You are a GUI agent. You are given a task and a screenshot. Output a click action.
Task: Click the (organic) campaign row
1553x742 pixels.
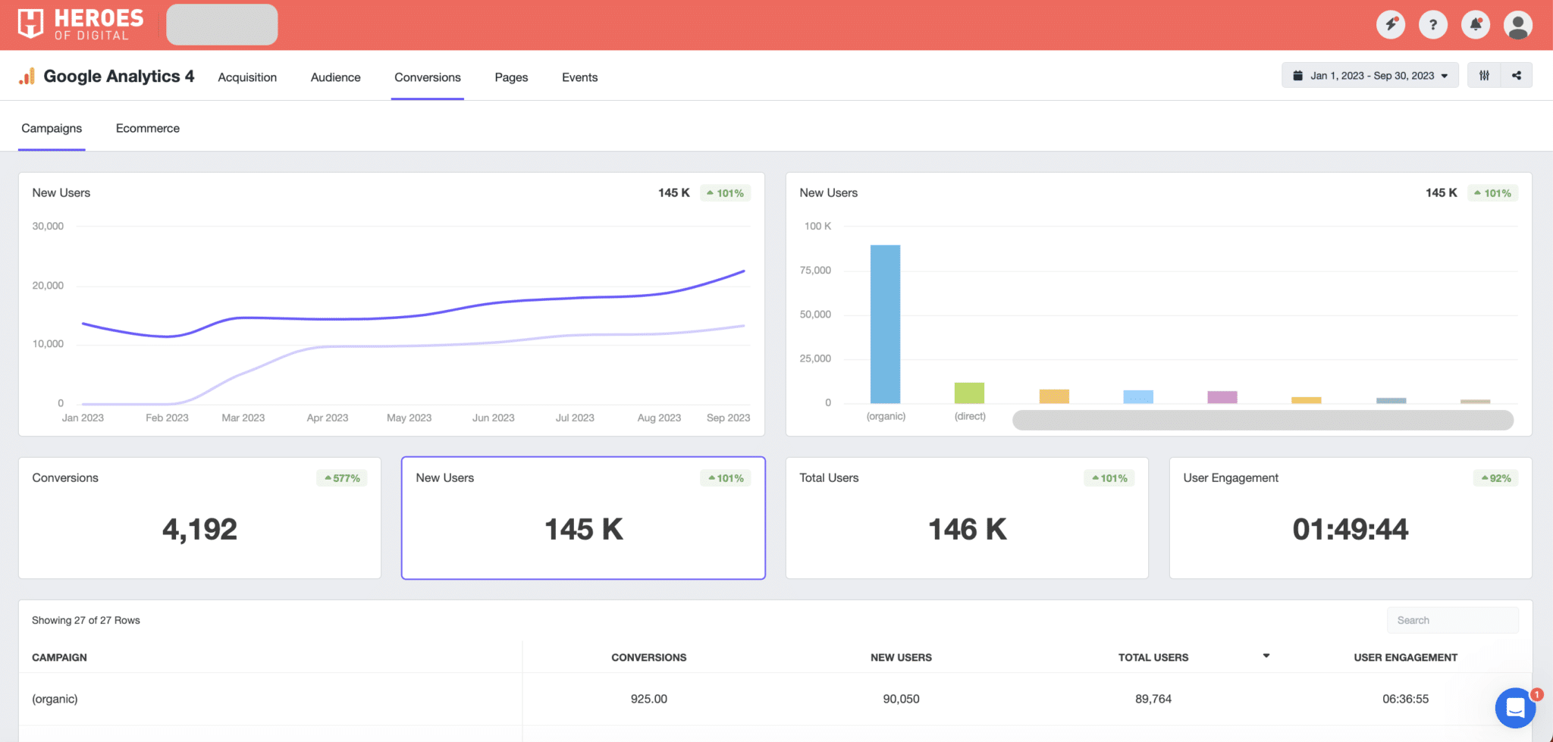[55, 698]
